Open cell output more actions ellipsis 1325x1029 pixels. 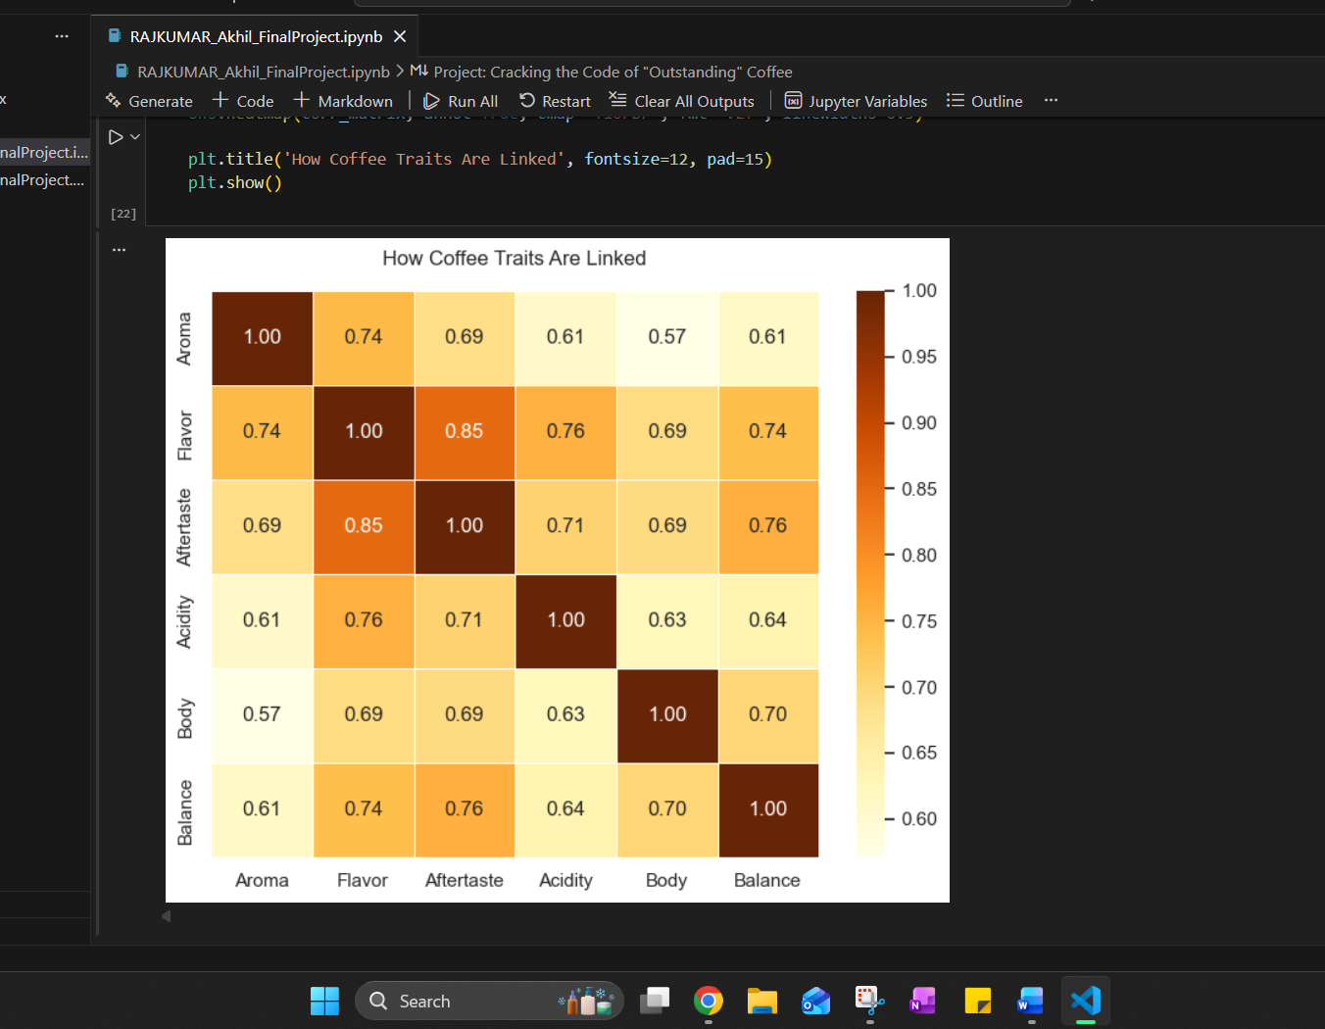click(119, 250)
